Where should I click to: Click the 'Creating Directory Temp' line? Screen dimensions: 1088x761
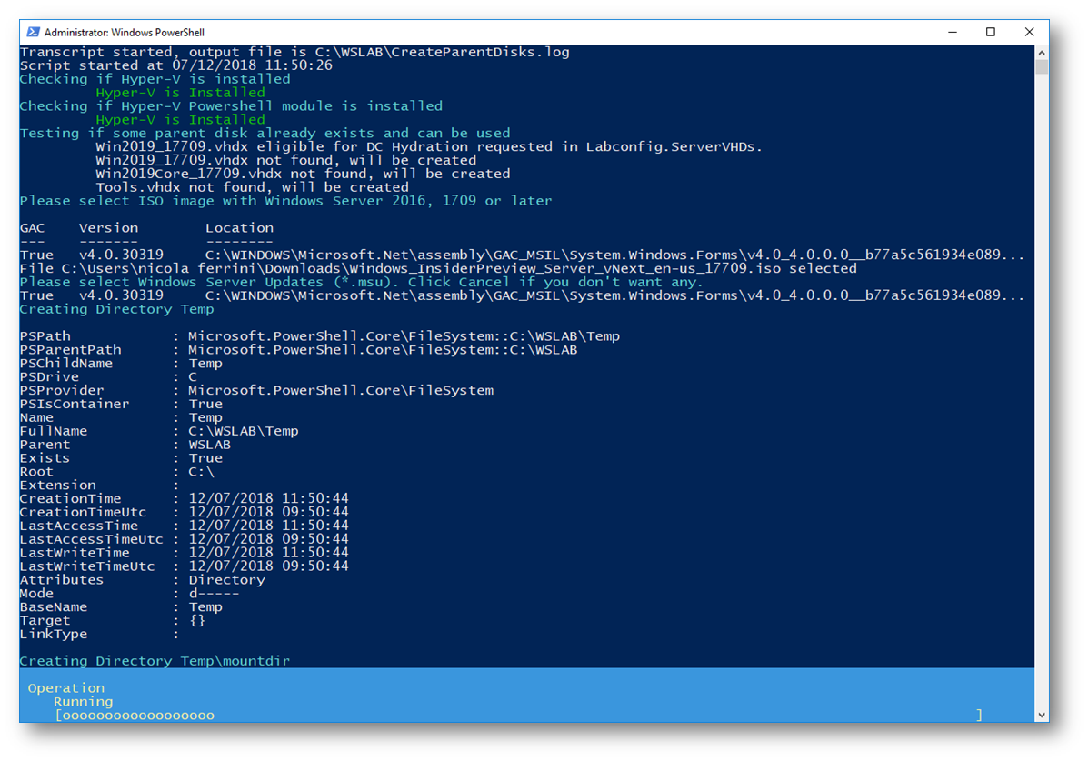pyautogui.click(x=116, y=309)
